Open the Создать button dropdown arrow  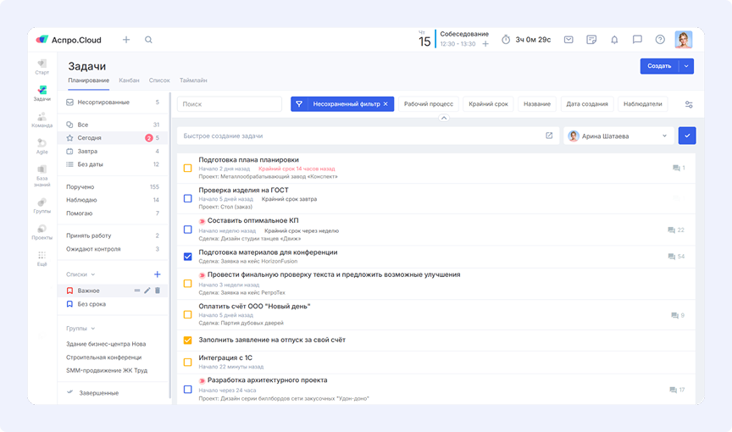pyautogui.click(x=686, y=66)
